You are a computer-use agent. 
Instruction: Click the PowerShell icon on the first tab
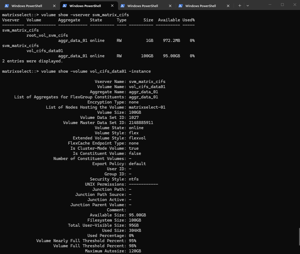coord(7,6)
